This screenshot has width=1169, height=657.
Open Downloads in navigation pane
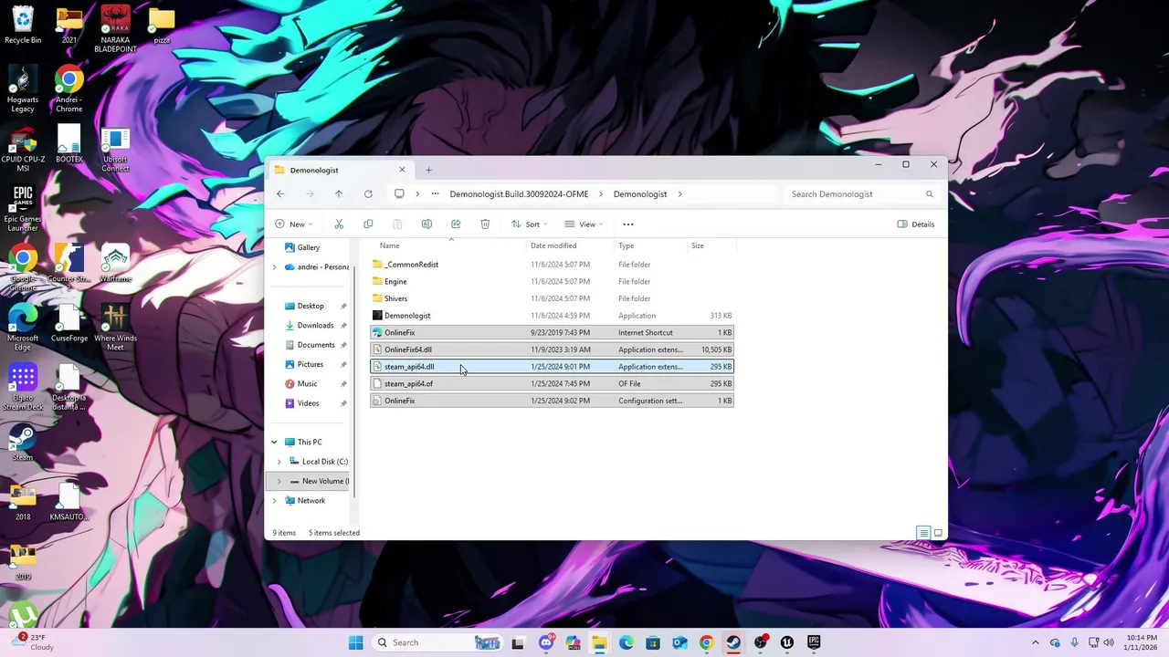tap(315, 326)
